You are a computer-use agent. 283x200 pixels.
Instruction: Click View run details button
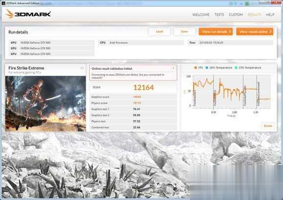pyautogui.click(x=216, y=32)
